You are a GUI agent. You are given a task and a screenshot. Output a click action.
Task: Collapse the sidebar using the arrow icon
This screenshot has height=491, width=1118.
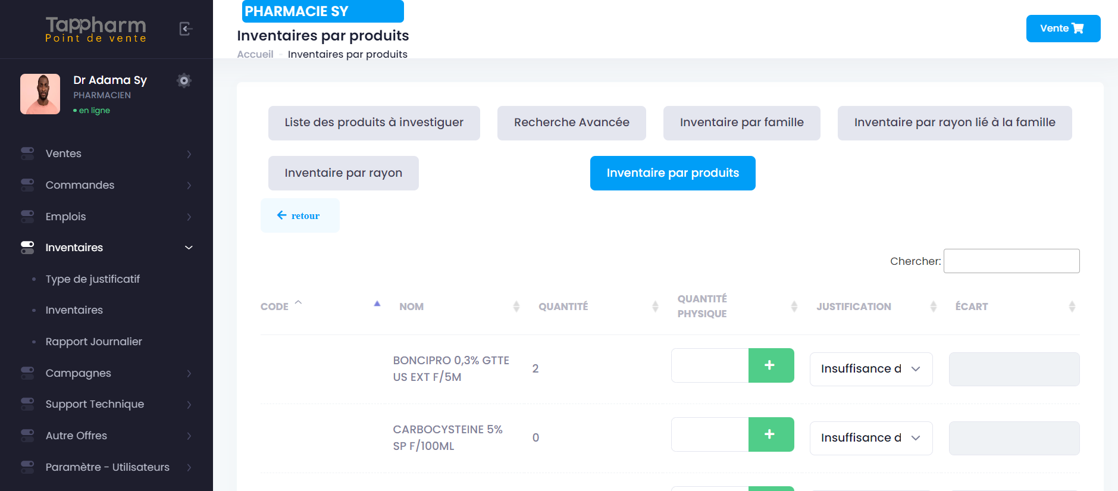coord(186,29)
